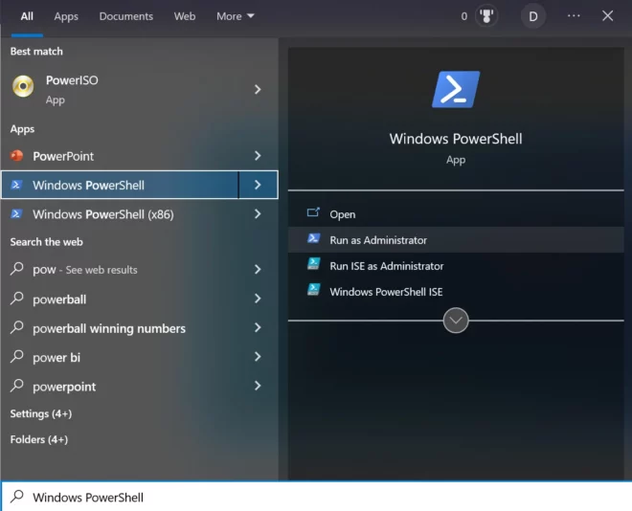Expand more actions with down-arrow circle
The height and width of the screenshot is (511, 632).
(456, 321)
